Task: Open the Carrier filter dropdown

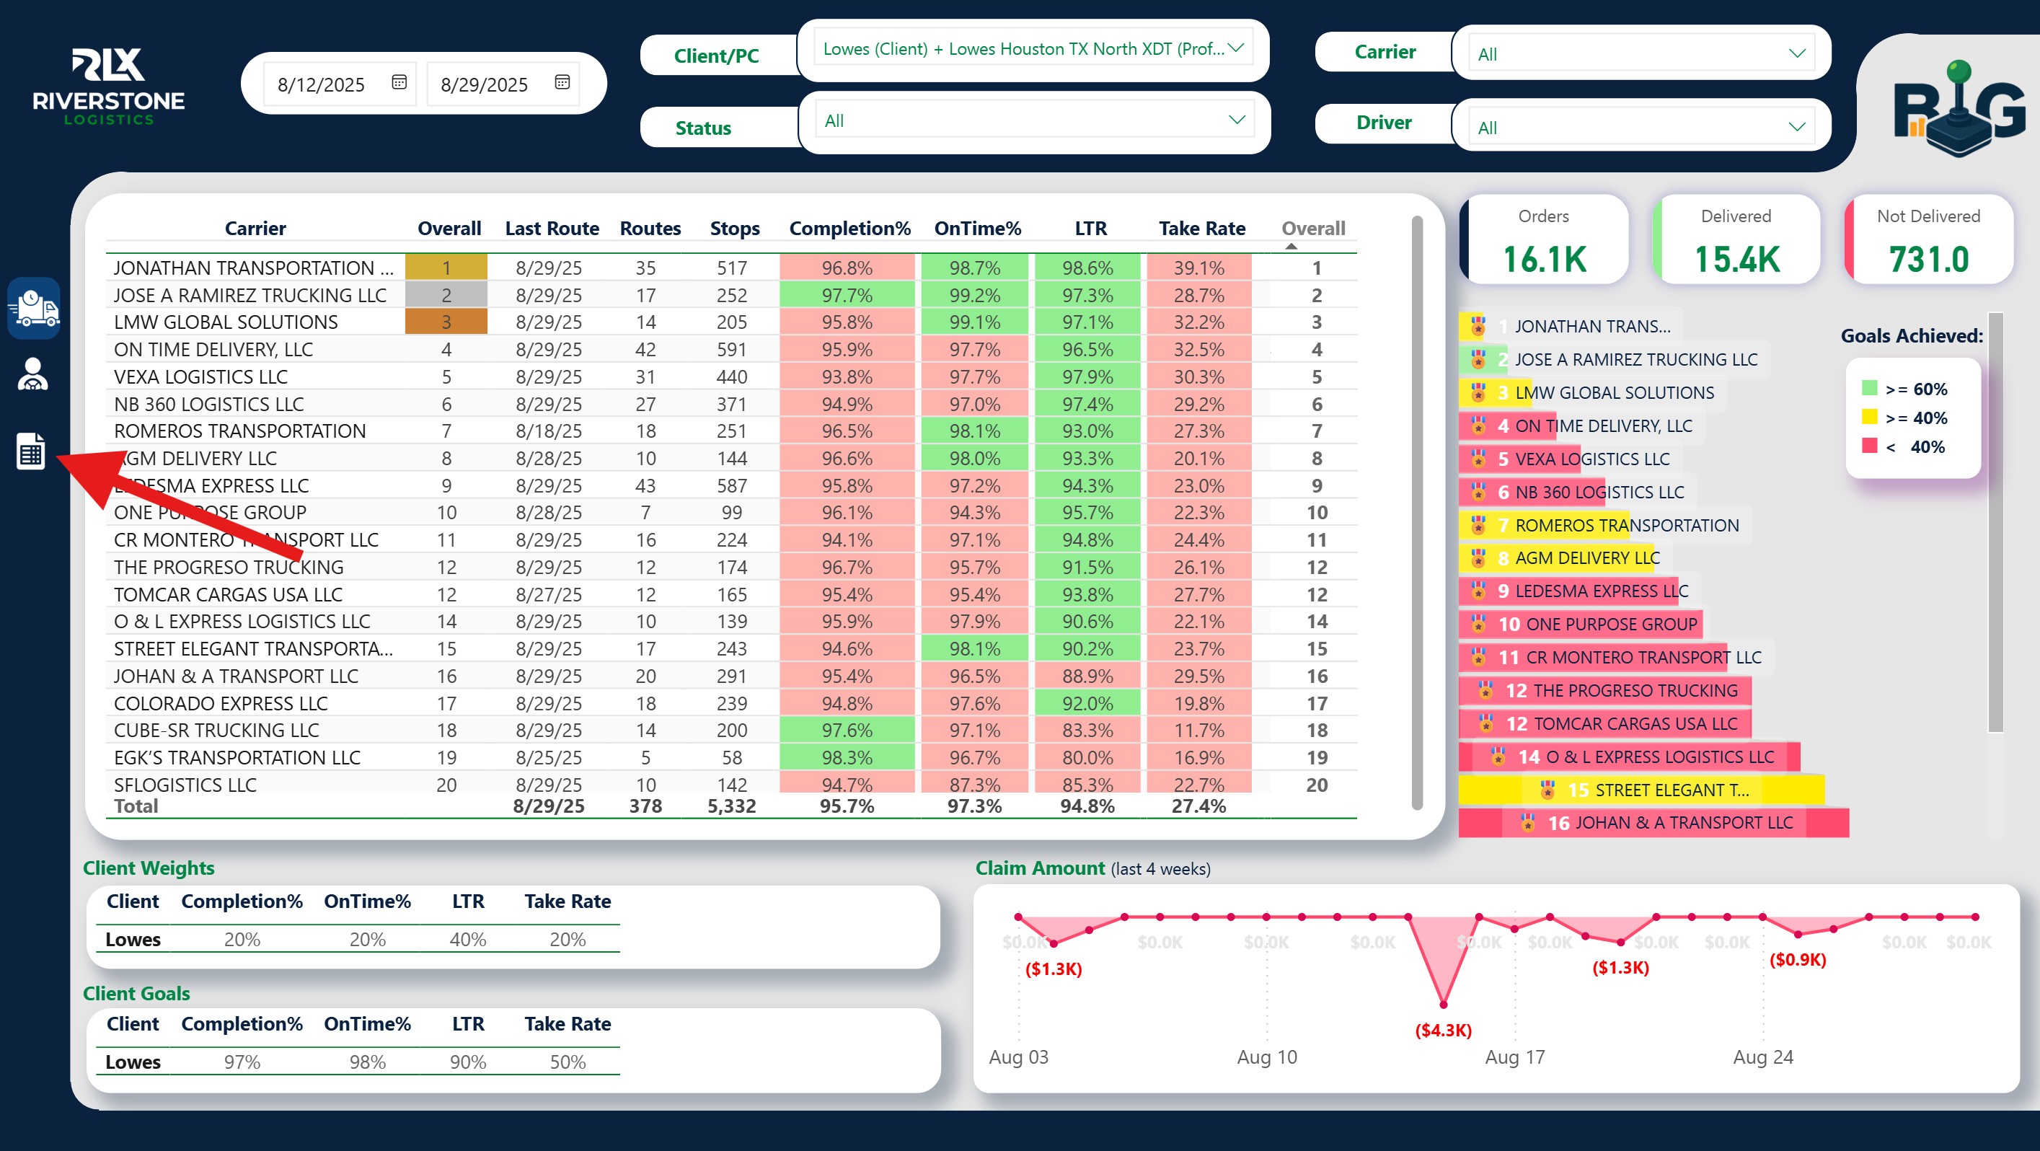Action: tap(1797, 54)
